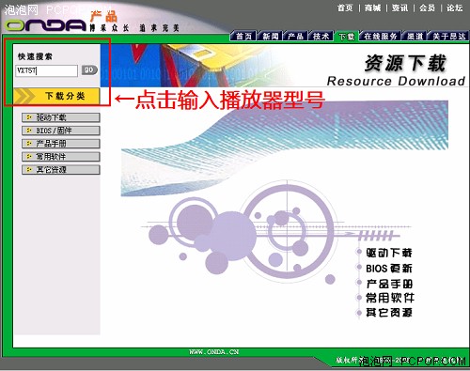Viewport: 470px width, 371px height.
Task: Click the 驱动下载 text in the lower right list
Action: (x=389, y=253)
